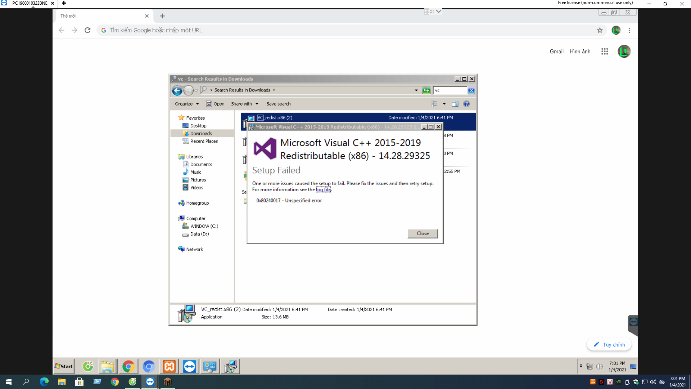Click the XAMPP icon in remote taskbar
The height and width of the screenshot is (389, 691).
(x=169, y=366)
